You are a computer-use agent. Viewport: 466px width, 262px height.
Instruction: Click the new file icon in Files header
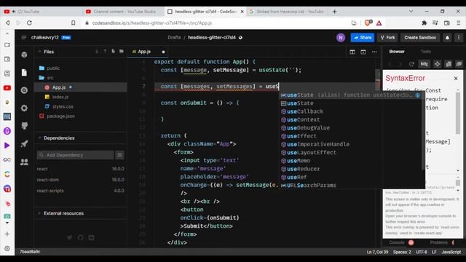point(114,52)
